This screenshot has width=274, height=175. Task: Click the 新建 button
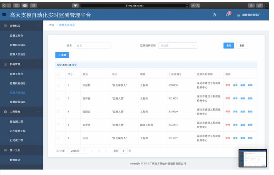pyautogui.click(x=62, y=55)
